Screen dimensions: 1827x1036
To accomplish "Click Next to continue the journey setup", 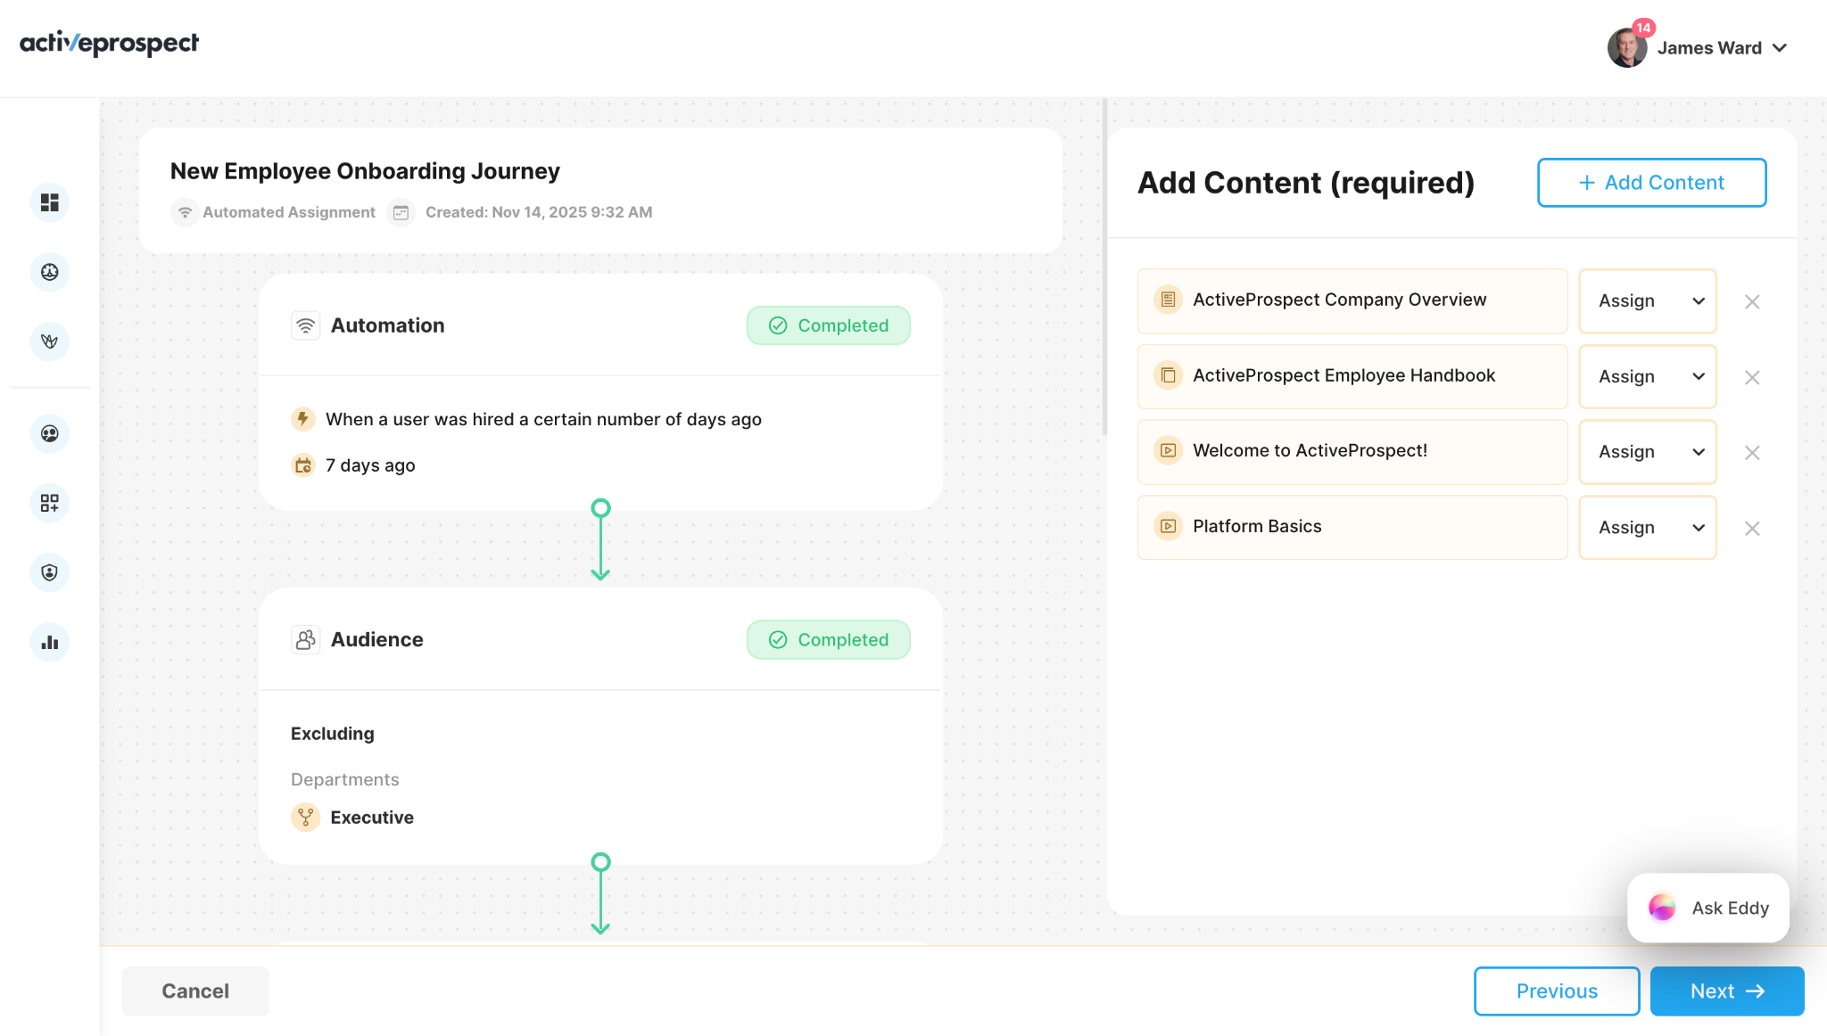I will point(1726,991).
